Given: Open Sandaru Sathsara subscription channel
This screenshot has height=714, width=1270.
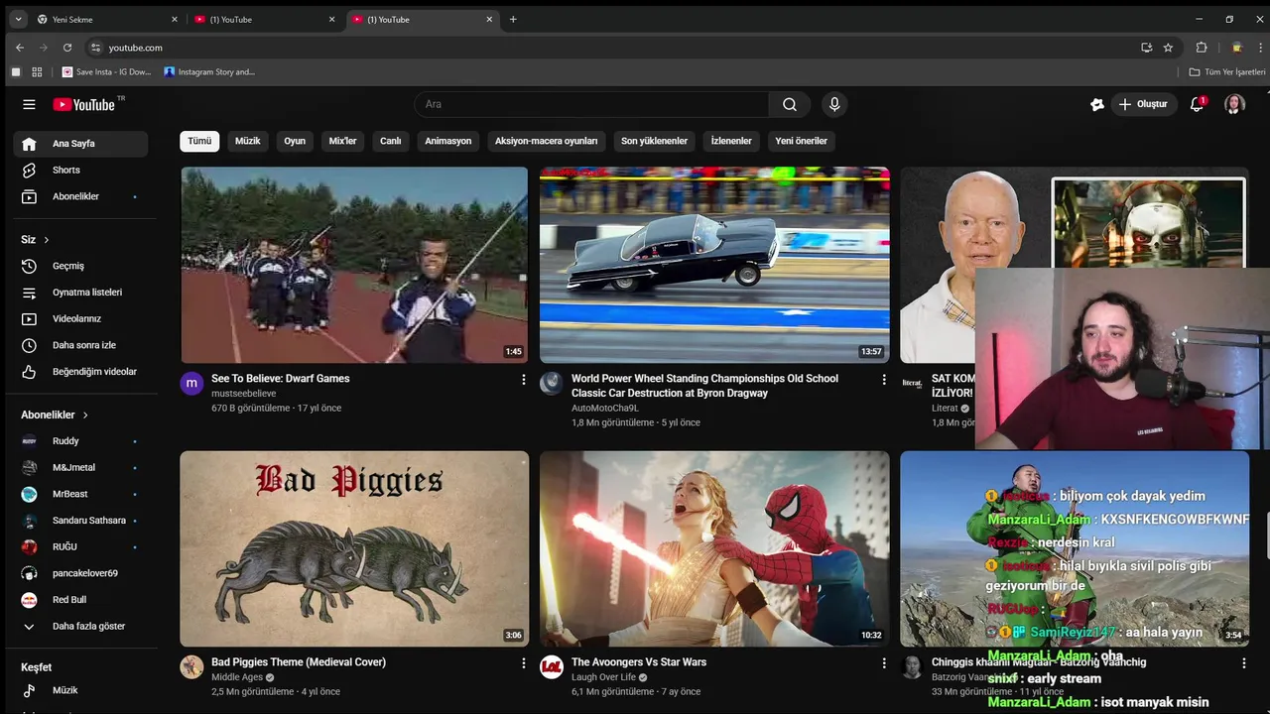Looking at the screenshot, I should click(80, 521).
